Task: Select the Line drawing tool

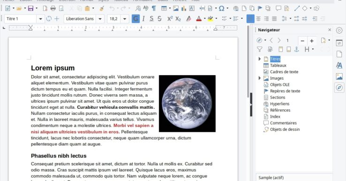Action: (297, 8)
